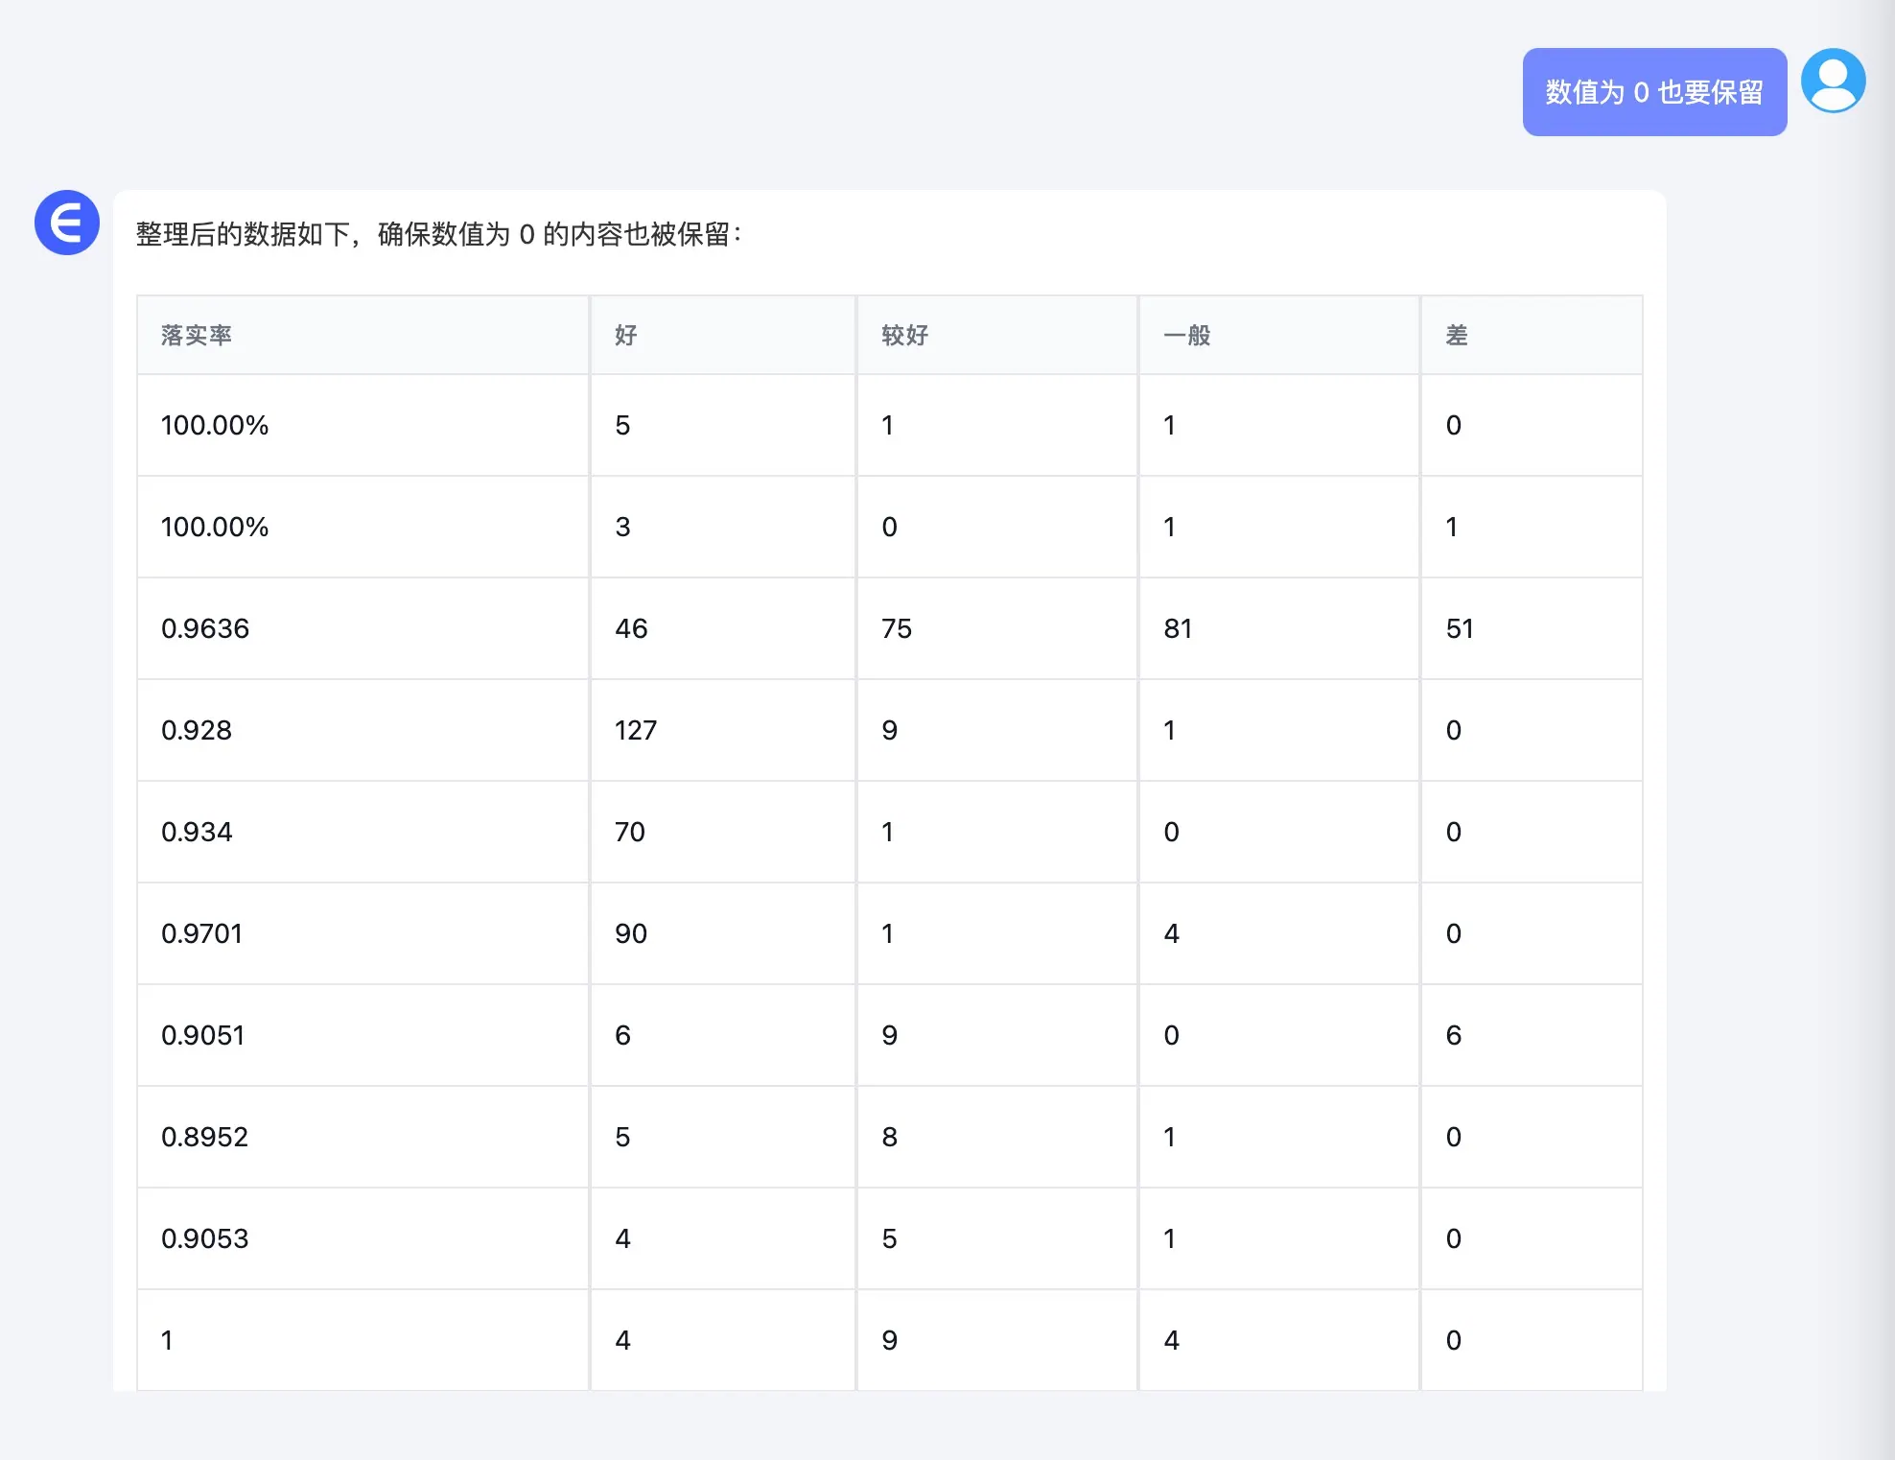Viewport: 1895px width, 1460px height.
Task: Click the 一般 column header
Action: [x=1279, y=335]
